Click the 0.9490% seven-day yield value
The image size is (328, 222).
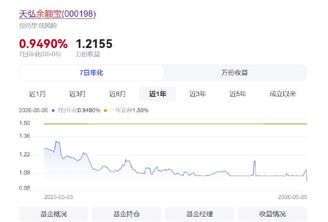[x=43, y=44]
